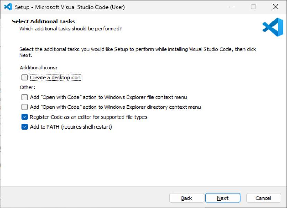Click the "Which additional tasks should be performed?" subtitle
Image resolution: width=287 pixels, height=208 pixels.
point(70,29)
